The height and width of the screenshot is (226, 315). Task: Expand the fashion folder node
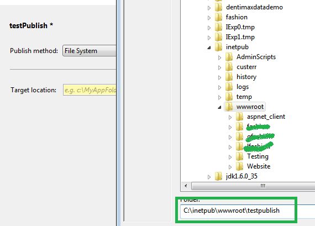click(209, 18)
